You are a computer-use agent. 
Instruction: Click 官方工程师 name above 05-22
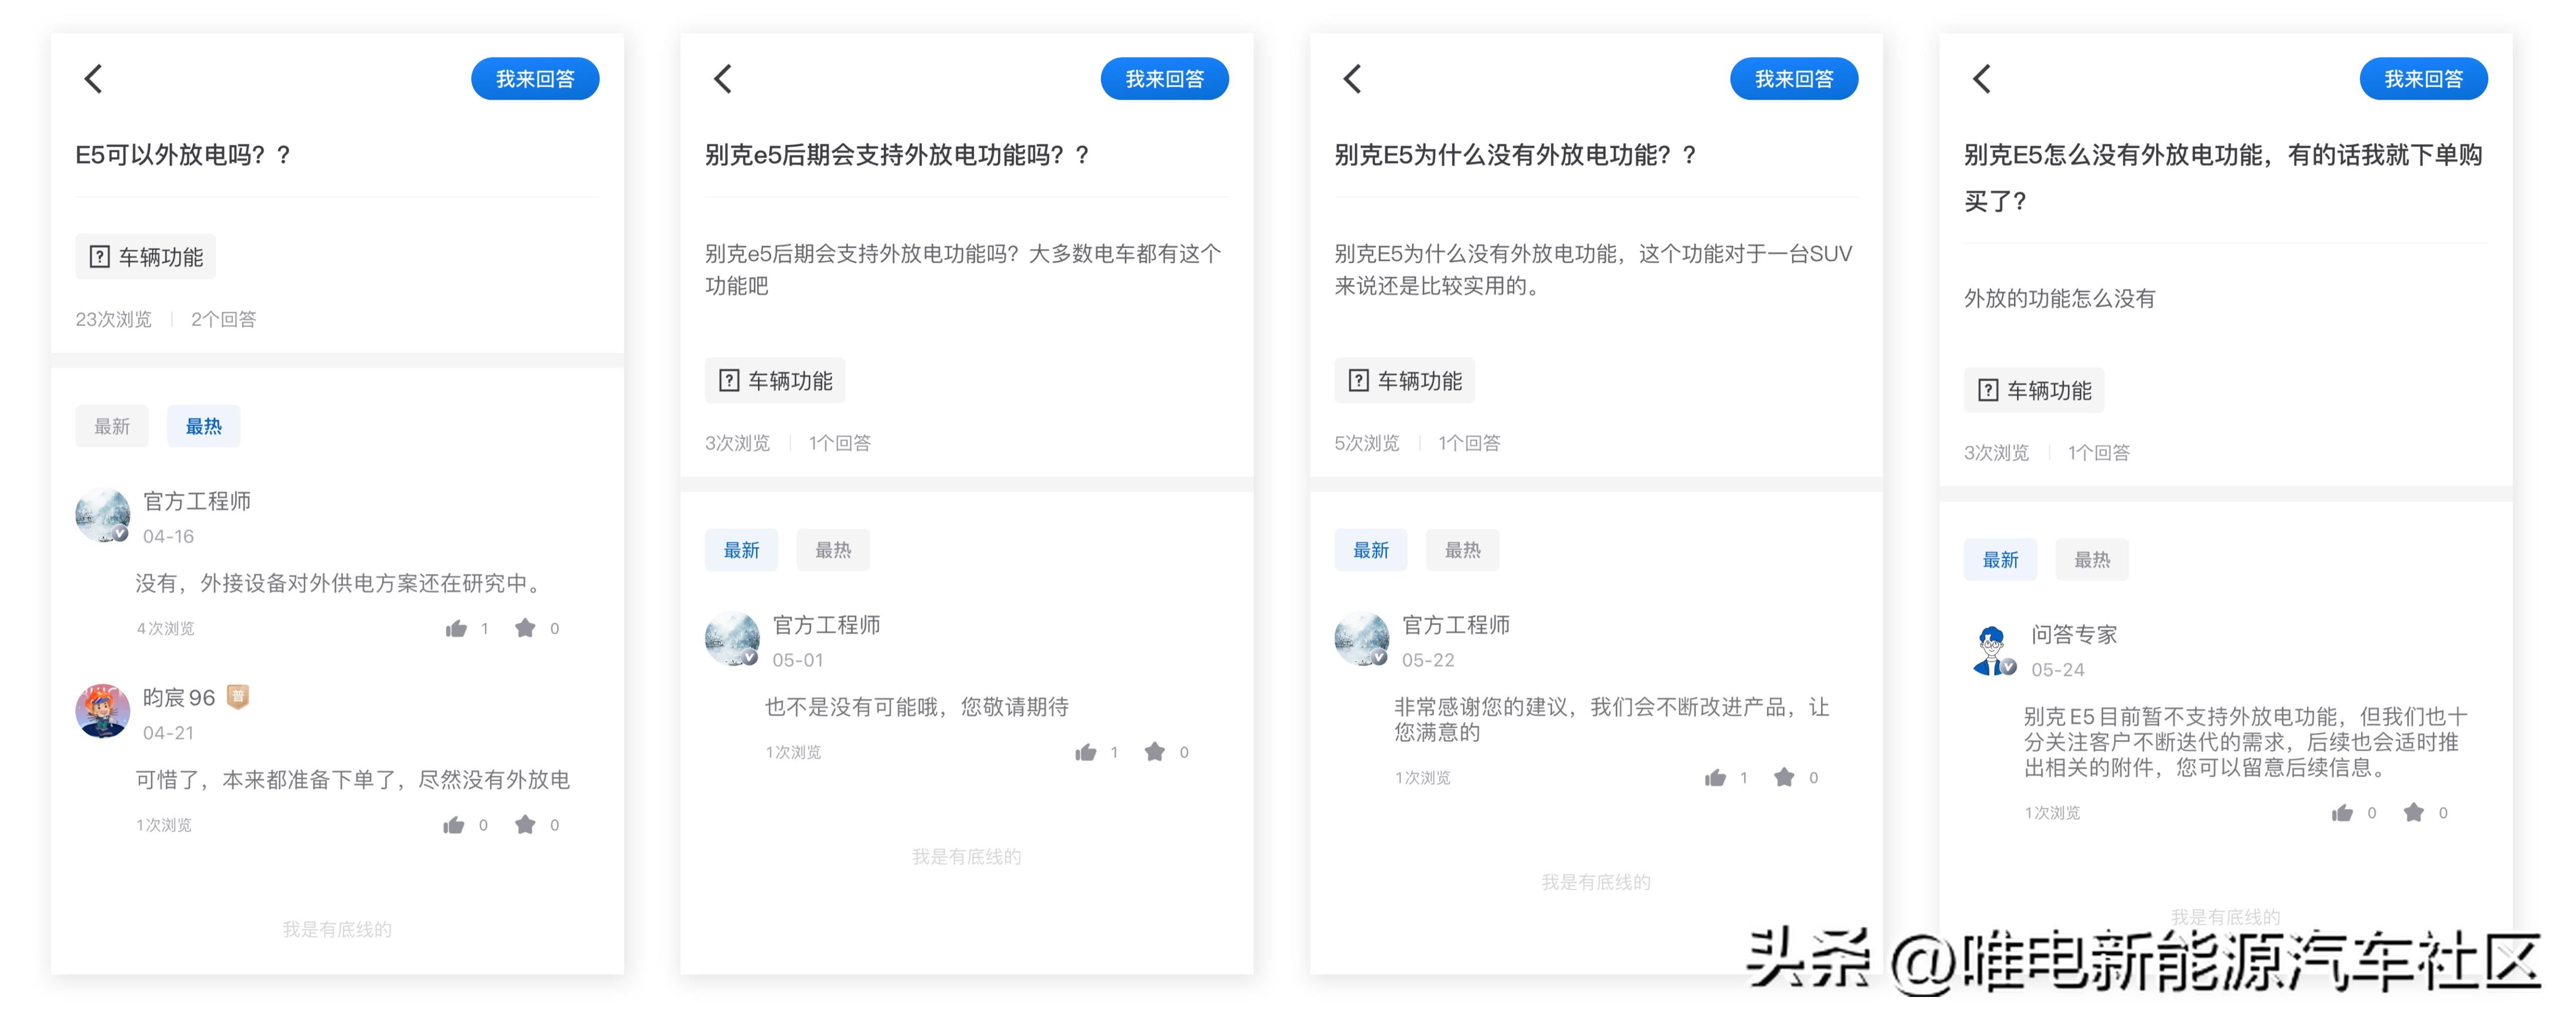1456,625
